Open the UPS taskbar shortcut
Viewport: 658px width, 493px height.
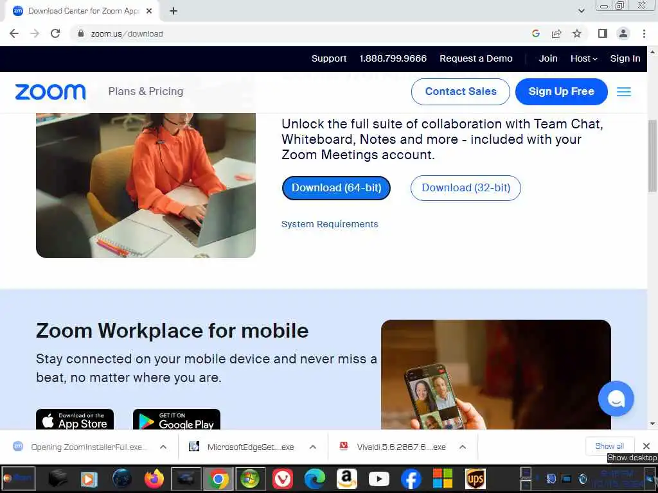click(476, 479)
